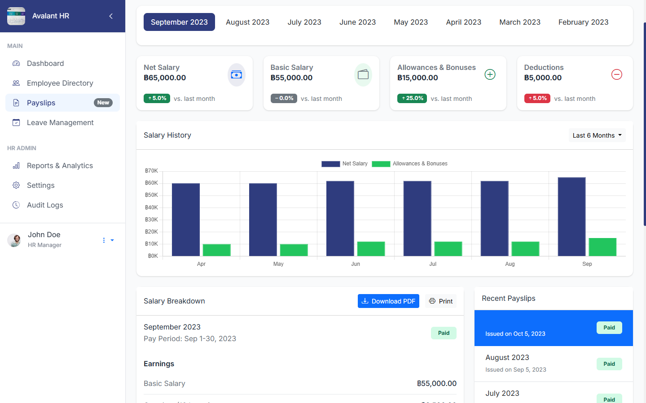Click the Allowances & Bonuses plus icon

click(490, 75)
